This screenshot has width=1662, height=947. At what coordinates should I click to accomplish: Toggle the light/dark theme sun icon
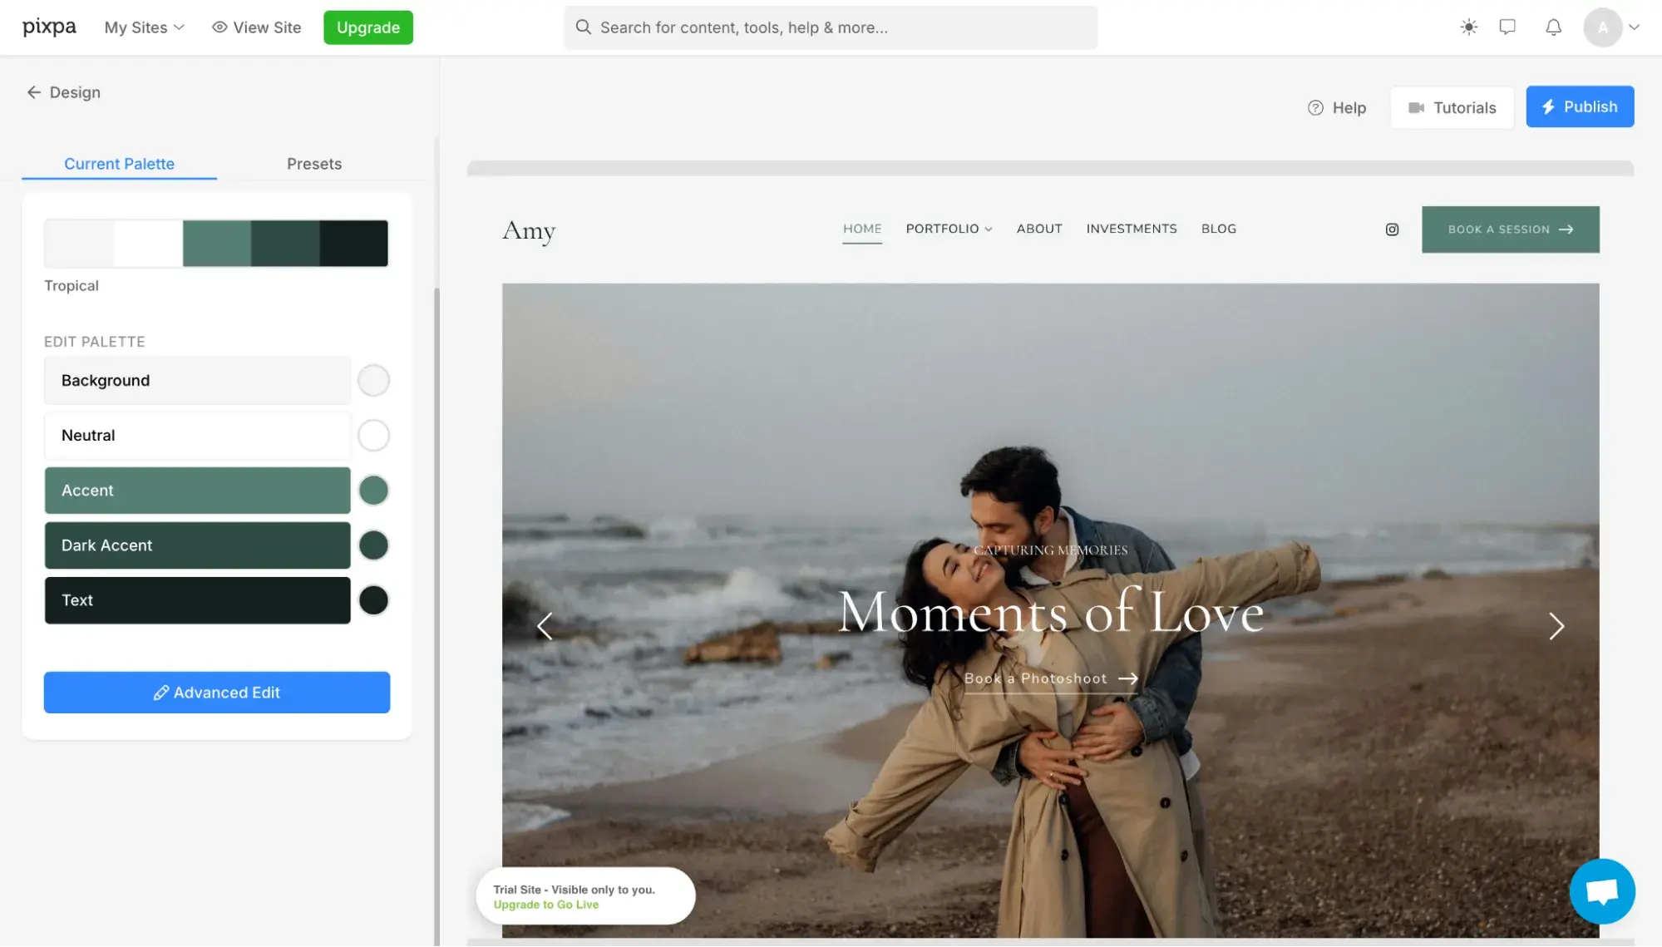[1468, 27]
